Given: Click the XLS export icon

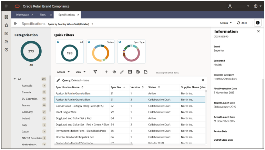Looking at the screenshot, I should (x=130, y=72).
